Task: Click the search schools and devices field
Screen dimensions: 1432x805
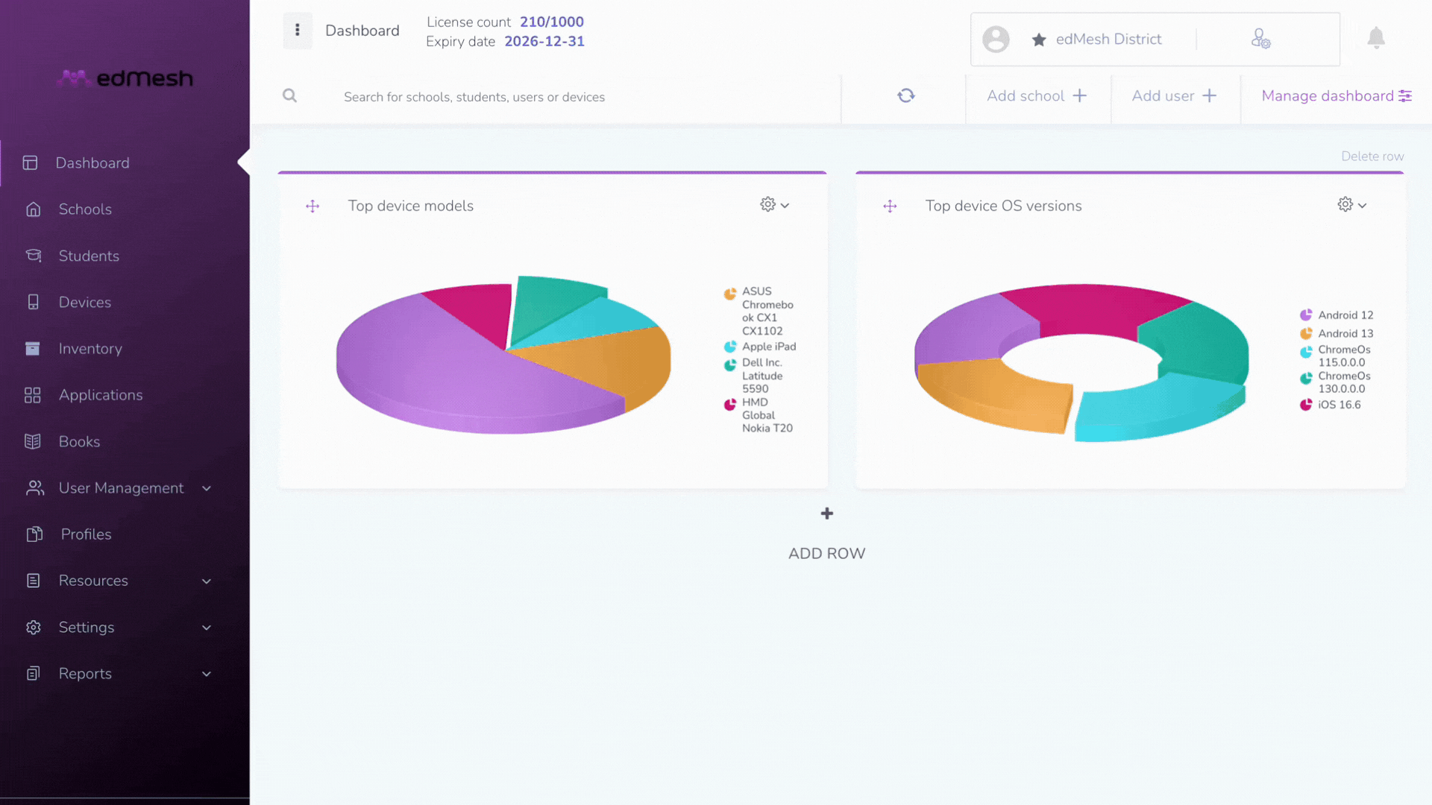Action: [582, 97]
